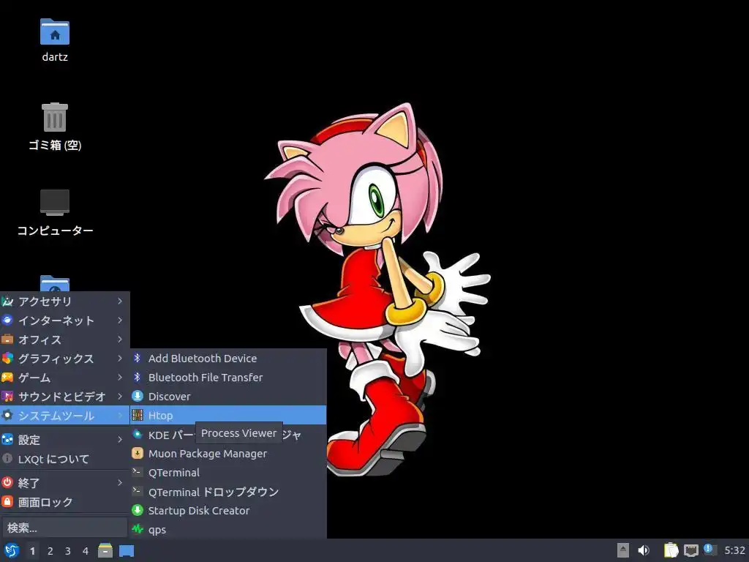Expand the アクセサリ category
The height and width of the screenshot is (562, 749).
point(65,301)
